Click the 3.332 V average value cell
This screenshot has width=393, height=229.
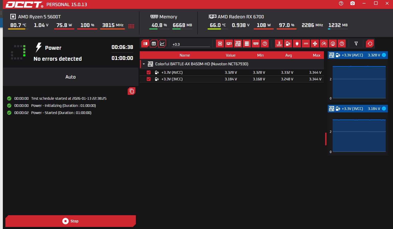pos(287,72)
